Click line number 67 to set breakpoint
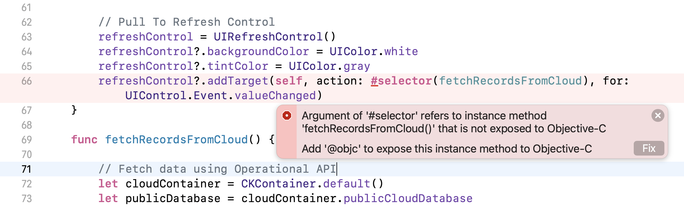 click(26, 110)
